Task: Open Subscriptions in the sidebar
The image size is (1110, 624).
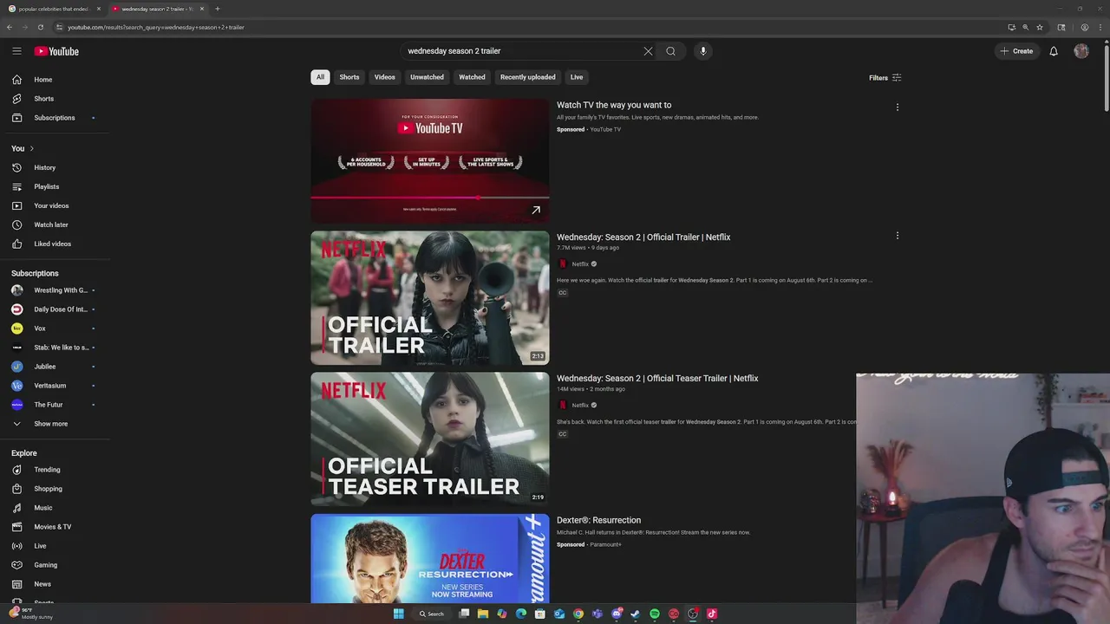Action: (x=56, y=118)
